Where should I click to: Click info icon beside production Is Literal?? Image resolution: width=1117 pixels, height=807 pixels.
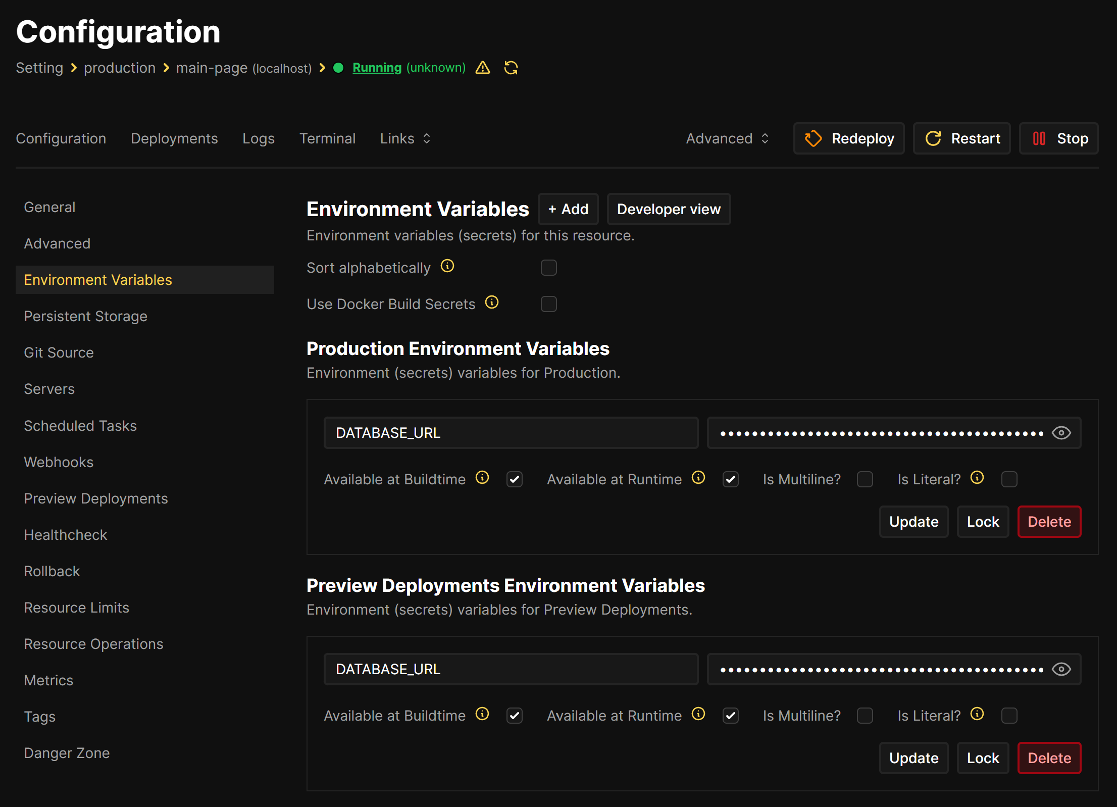[977, 478]
